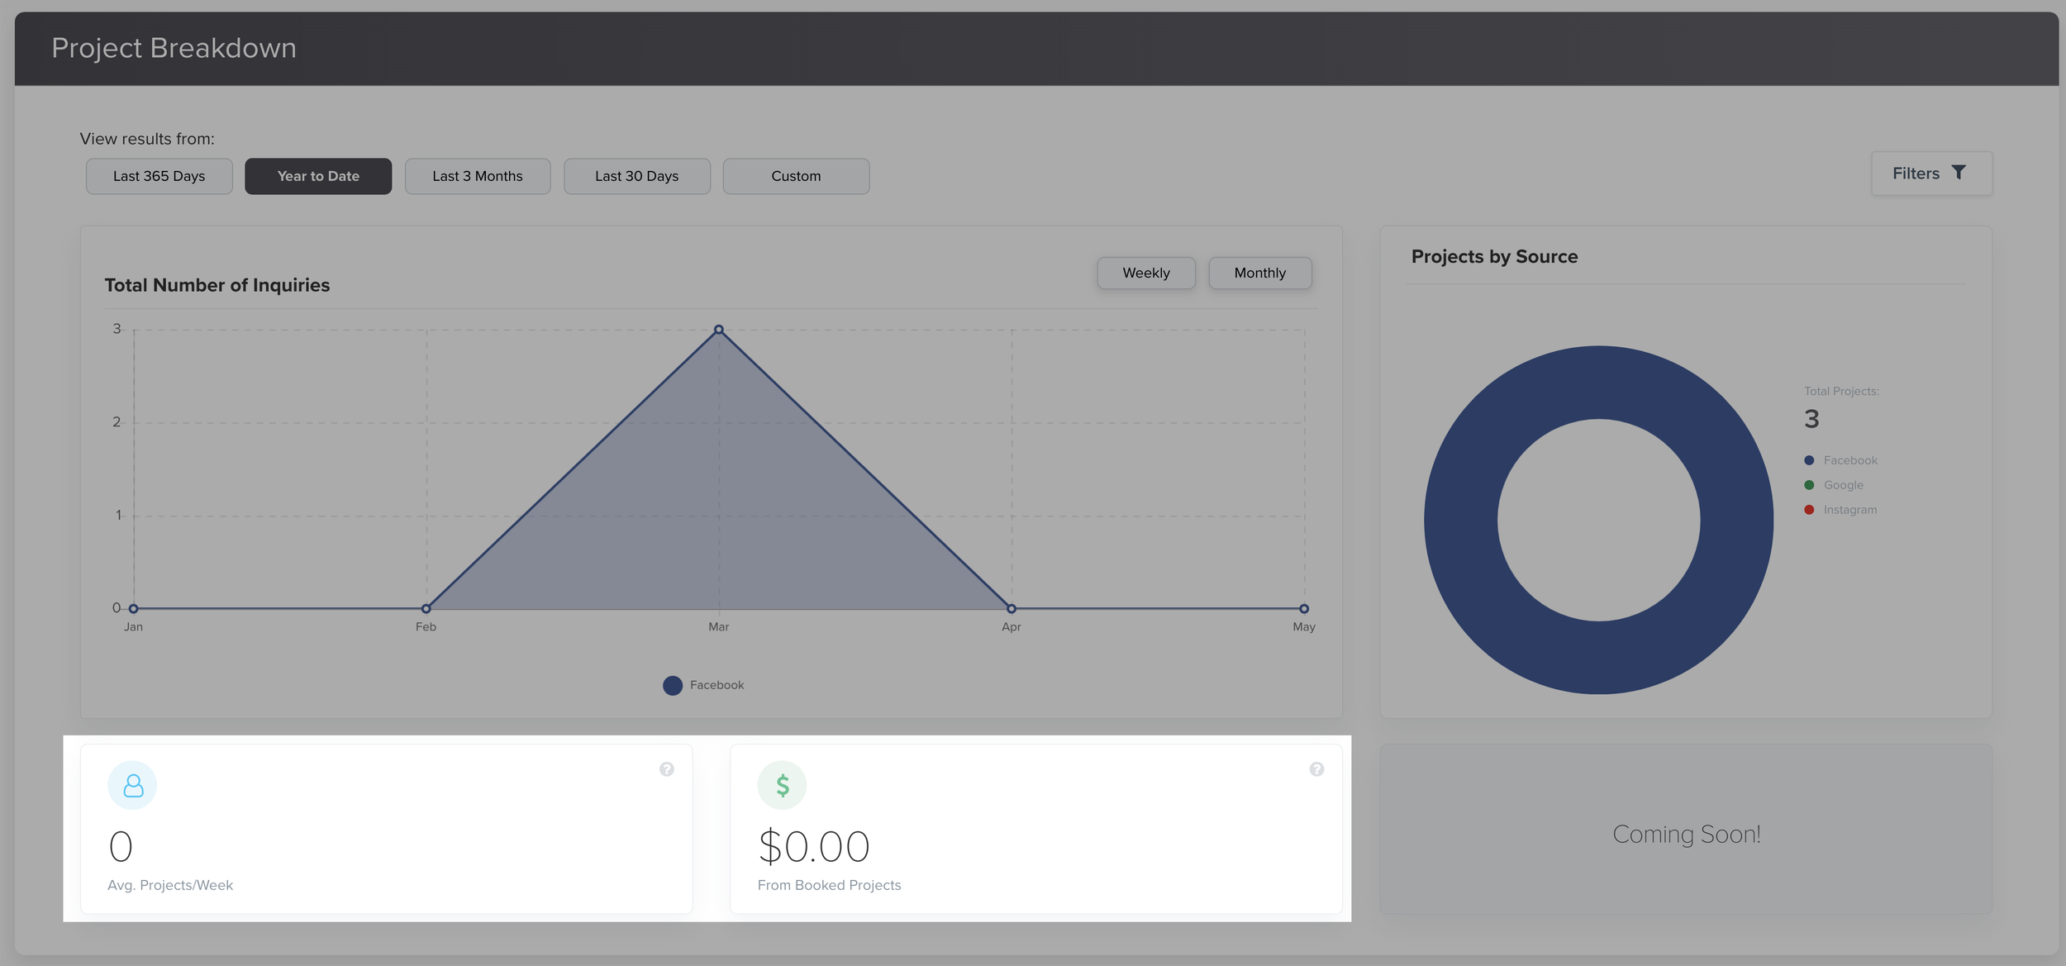Image resolution: width=2066 pixels, height=966 pixels.
Task: Toggle Google in donut chart legend
Action: (1834, 485)
